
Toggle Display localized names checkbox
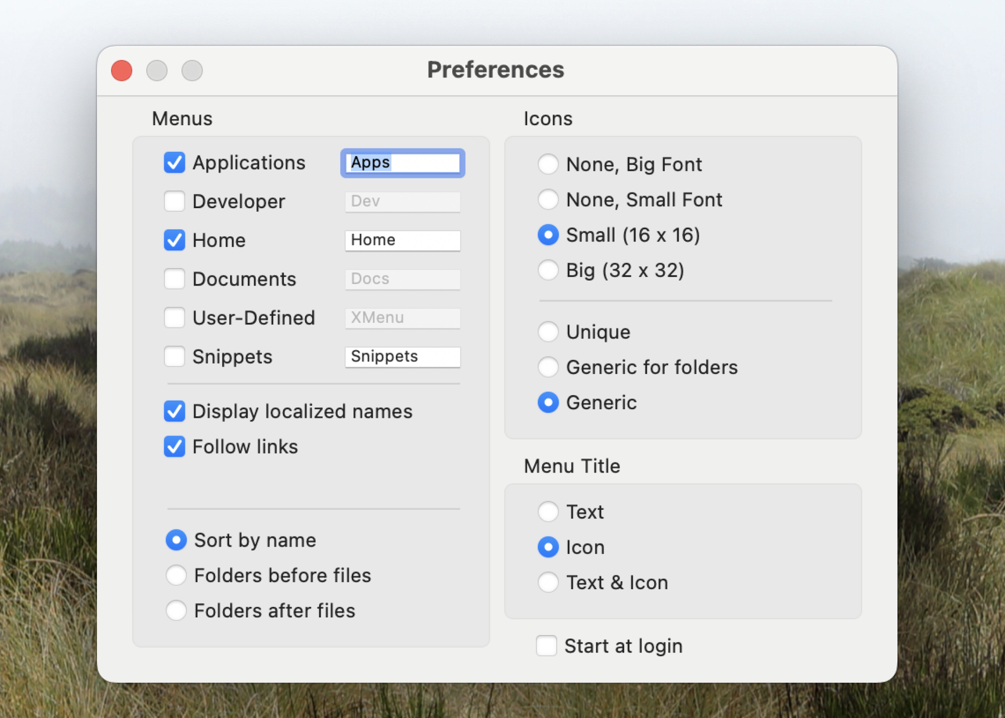(x=174, y=411)
